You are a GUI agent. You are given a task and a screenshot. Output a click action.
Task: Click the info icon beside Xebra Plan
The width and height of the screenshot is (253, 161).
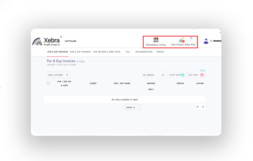(x=191, y=38)
